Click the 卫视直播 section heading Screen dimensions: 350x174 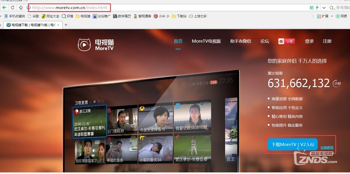pyautogui.click(x=81, y=103)
